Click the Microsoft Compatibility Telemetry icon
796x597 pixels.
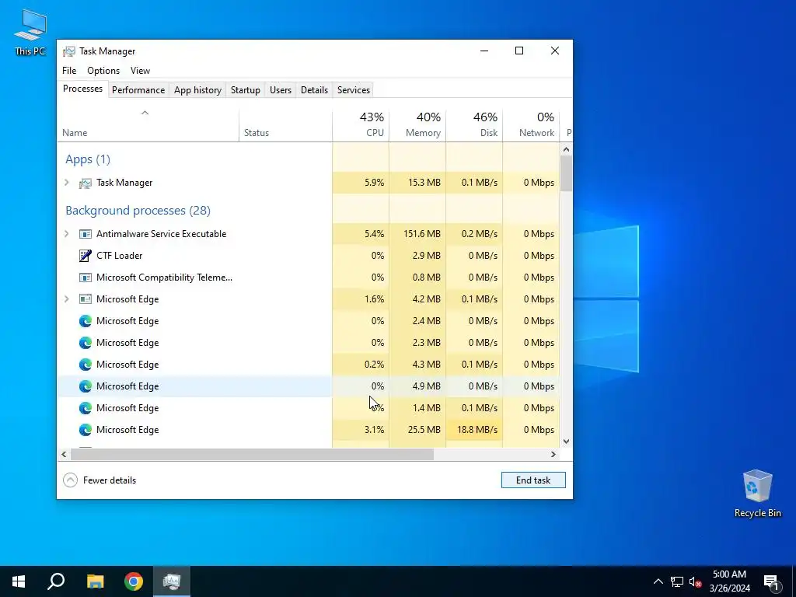[86, 278]
